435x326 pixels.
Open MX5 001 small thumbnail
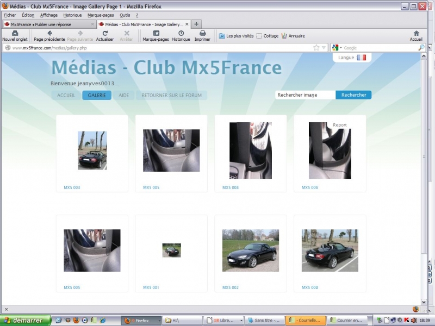click(x=171, y=250)
